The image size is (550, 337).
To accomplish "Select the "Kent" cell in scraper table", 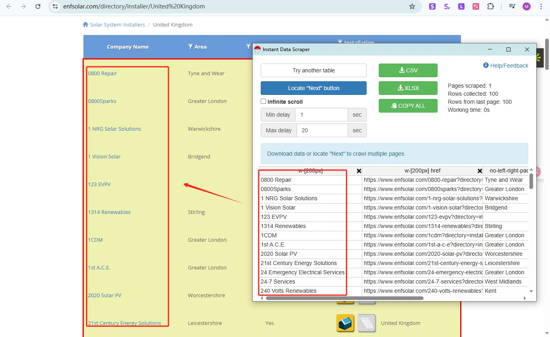I will point(505,291).
